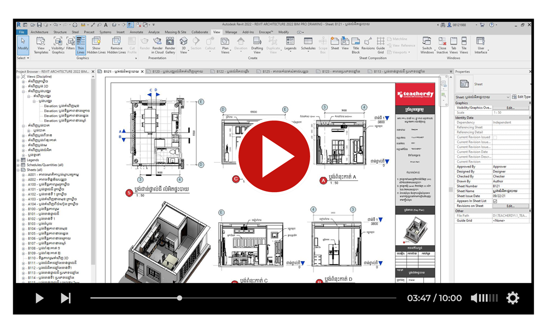Save the project from the quick access toolbar

click(39, 25)
